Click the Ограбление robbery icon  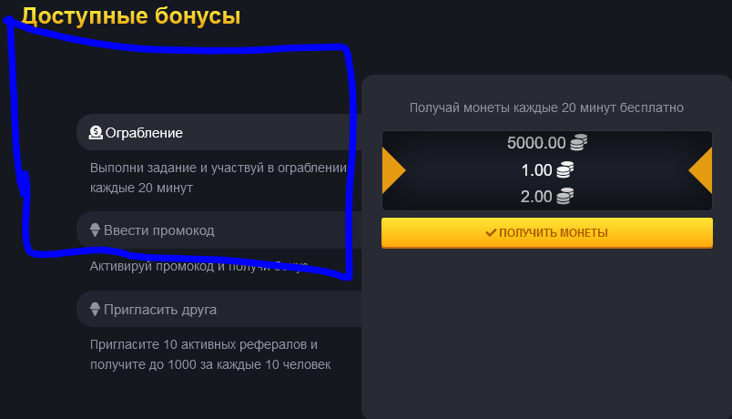96,133
